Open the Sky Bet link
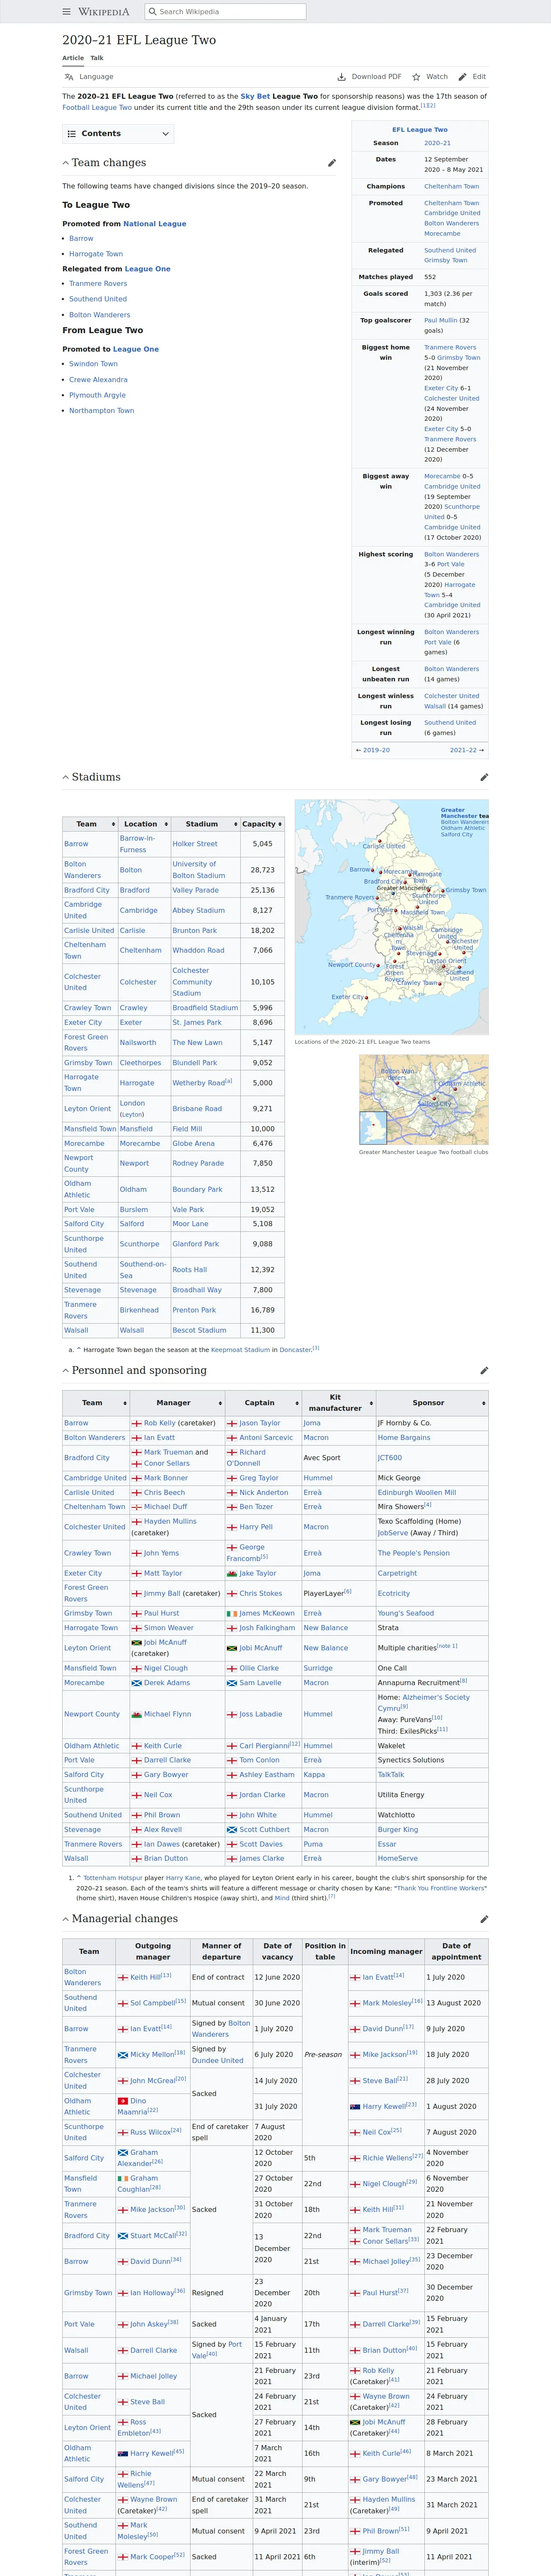This screenshot has height=2576, width=551. (x=255, y=97)
